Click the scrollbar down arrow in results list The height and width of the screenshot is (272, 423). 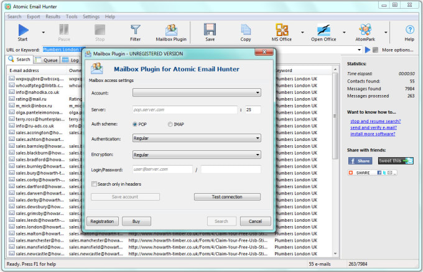pyautogui.click(x=335, y=254)
